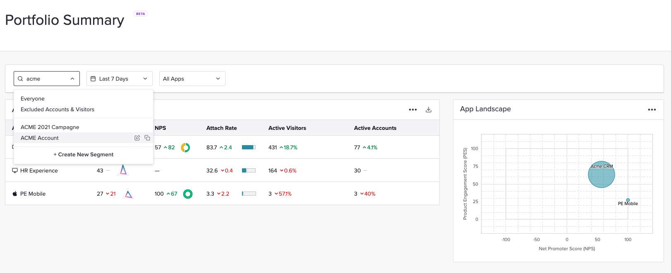Viewport: 671px width, 273px height.
Task: Click the green NPS donut in PE Mobile row
Action: coord(188,194)
